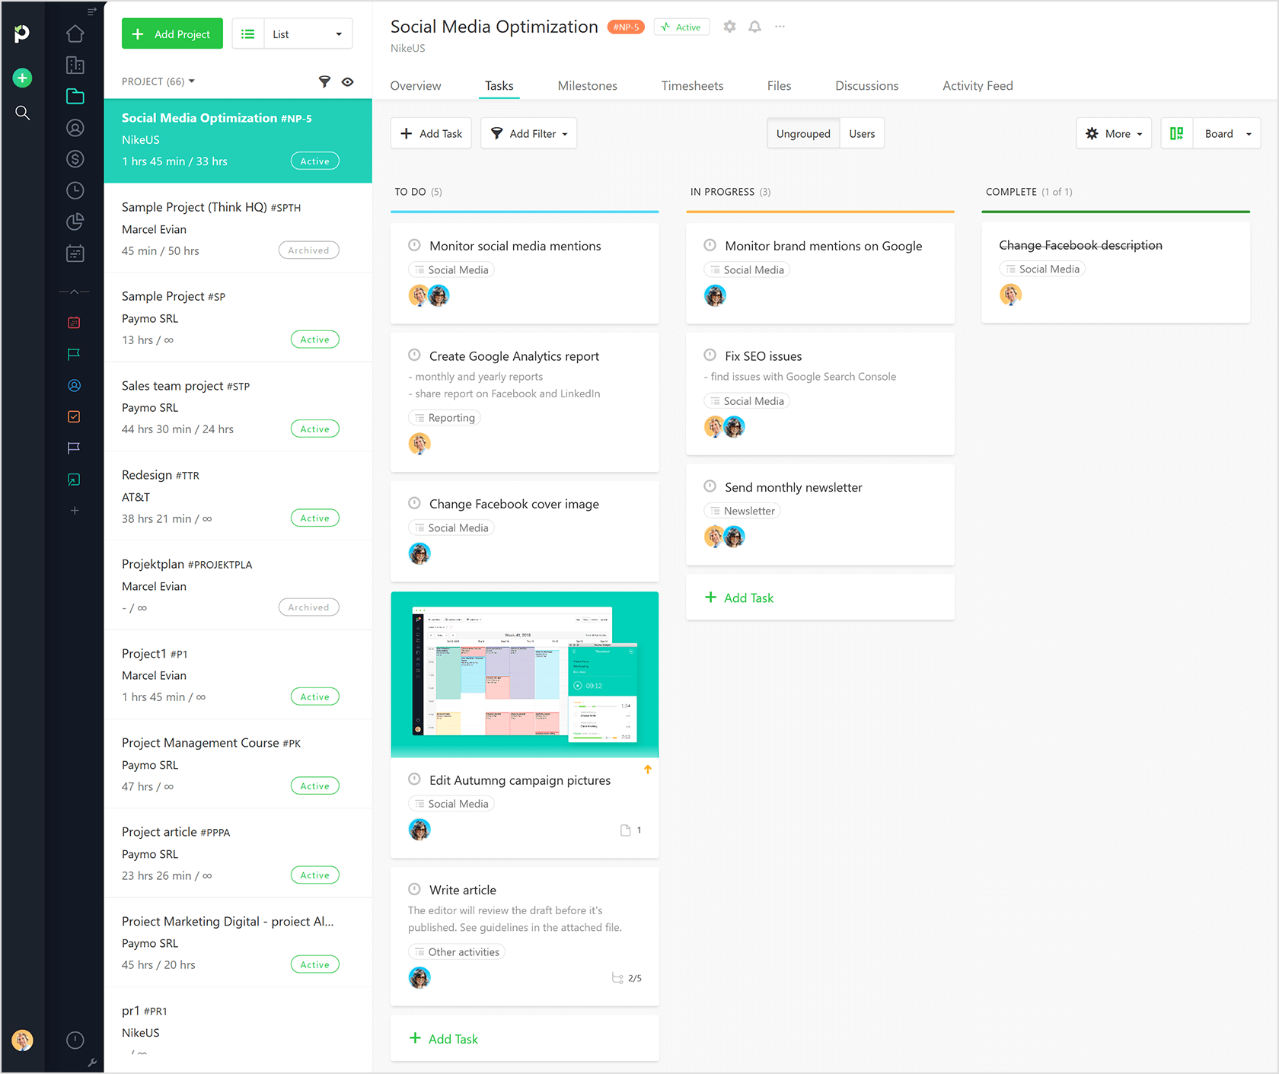Screen dimensions: 1279x1074
Task: Open the List view dropdown
Action: click(308, 33)
